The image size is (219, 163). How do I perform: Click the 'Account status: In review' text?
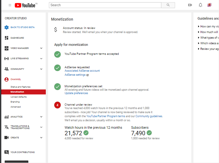79,28
